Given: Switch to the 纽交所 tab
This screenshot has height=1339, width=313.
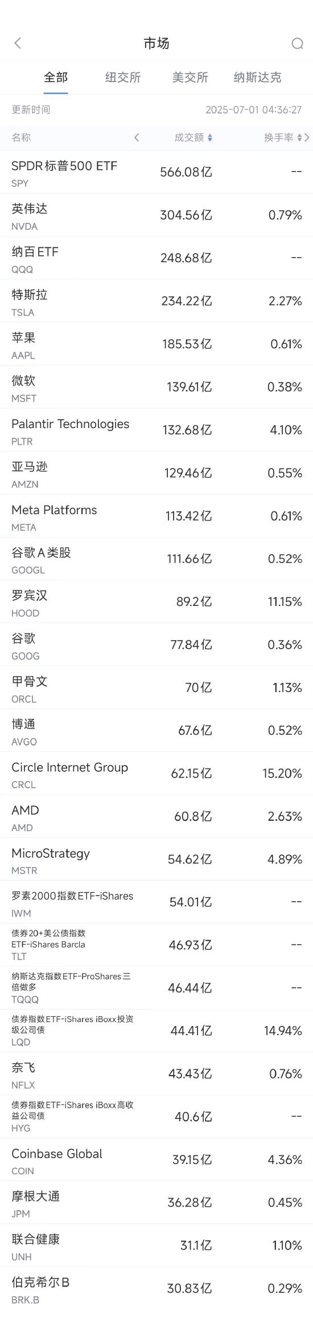Looking at the screenshot, I should click(x=123, y=78).
